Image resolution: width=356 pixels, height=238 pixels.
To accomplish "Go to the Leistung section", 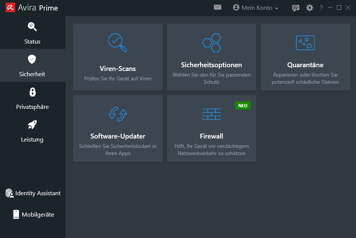I will (x=32, y=131).
